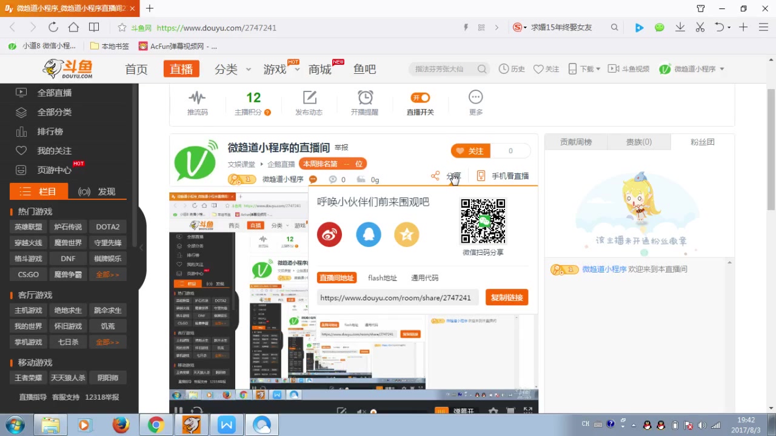This screenshot has height=436, width=776.
Task: Open the browser's WeChat toolbar icon
Action: [x=660, y=27]
